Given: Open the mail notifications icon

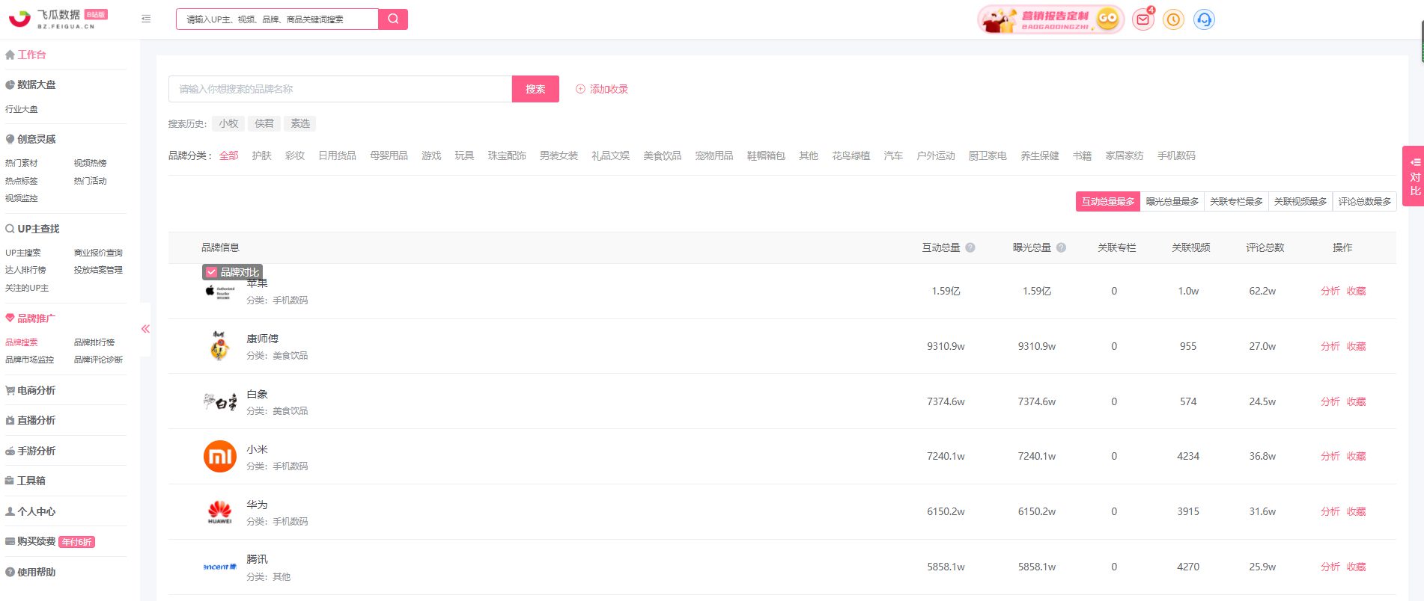Looking at the screenshot, I should pyautogui.click(x=1142, y=19).
